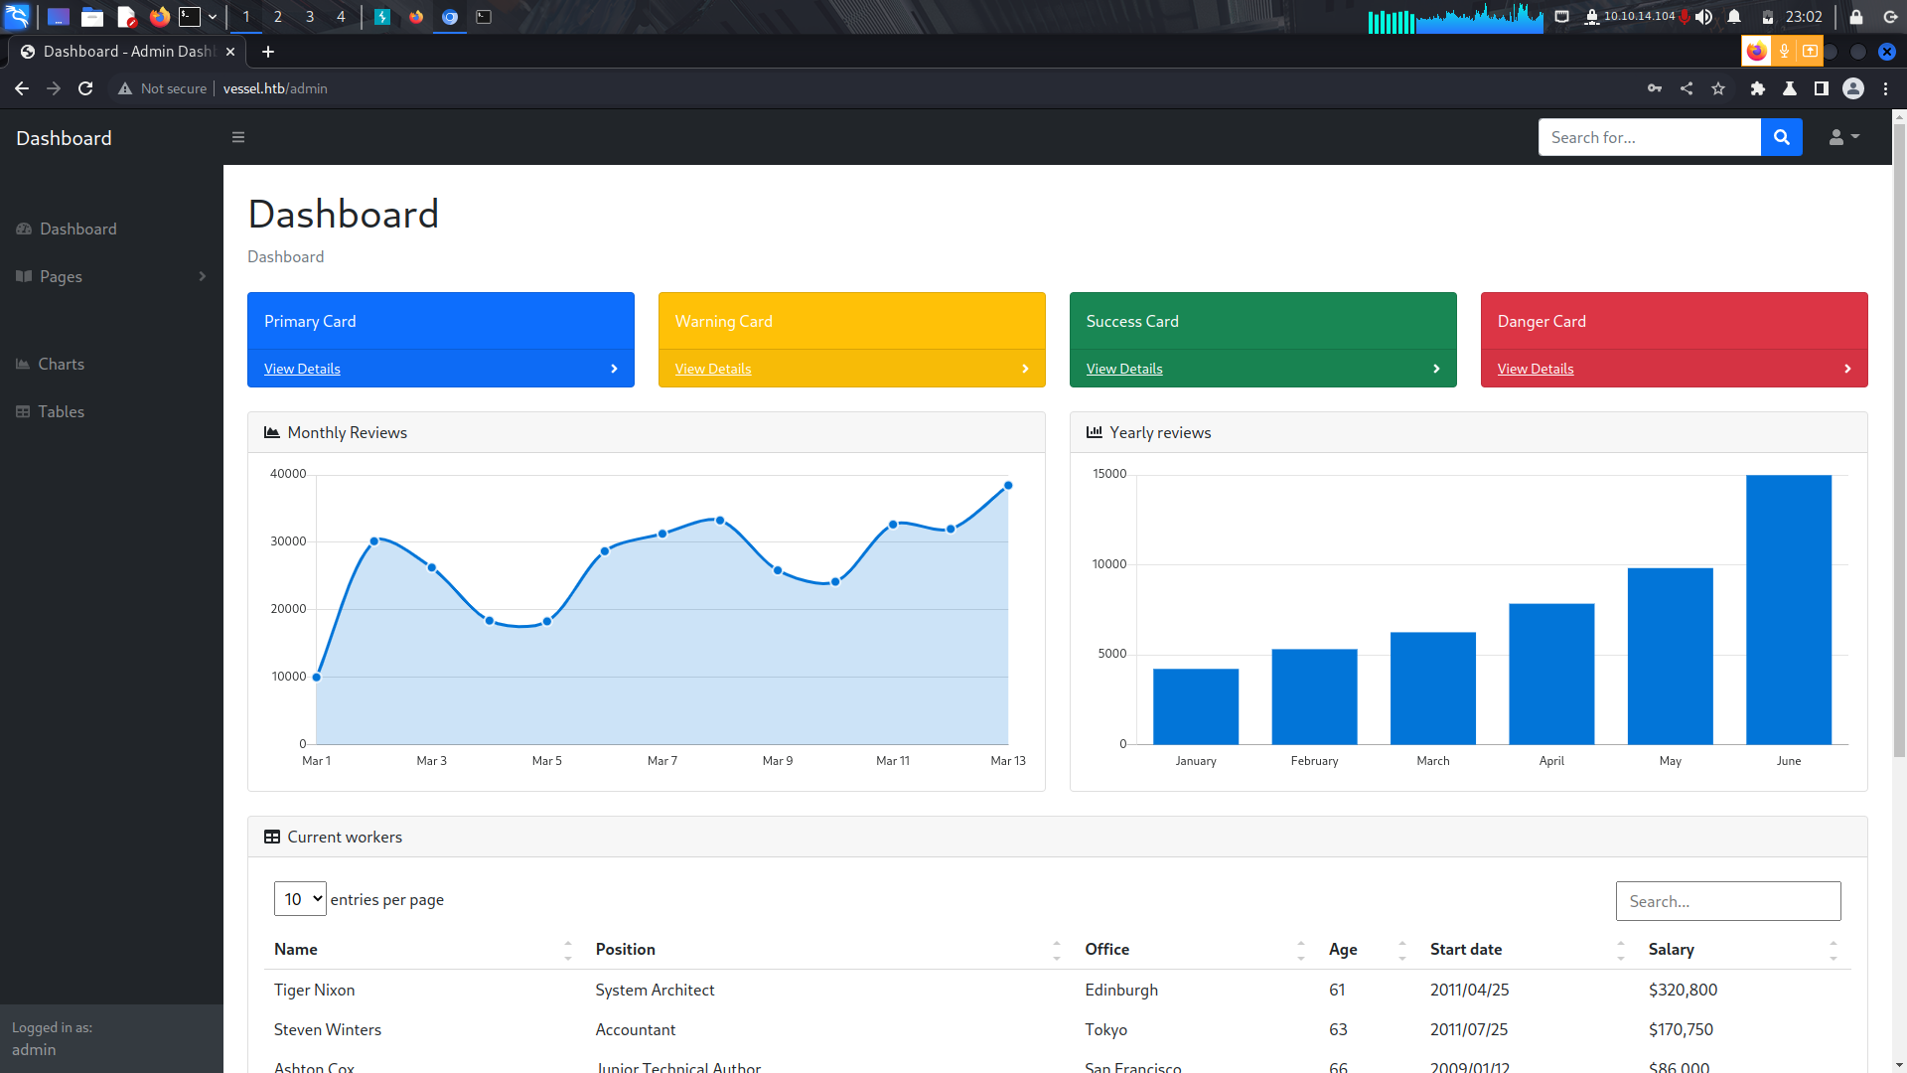Open Tables in the sidebar
The width and height of the screenshot is (1907, 1073).
point(61,411)
